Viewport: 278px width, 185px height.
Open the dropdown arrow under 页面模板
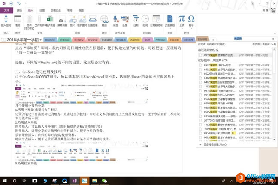170,28
